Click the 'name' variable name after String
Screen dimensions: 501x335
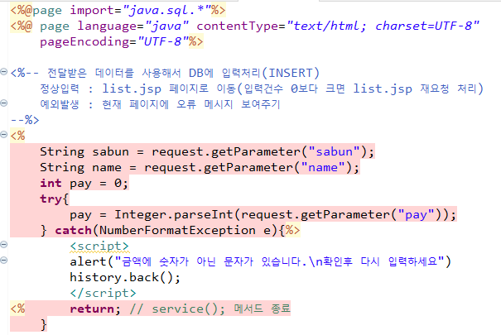click(107, 167)
